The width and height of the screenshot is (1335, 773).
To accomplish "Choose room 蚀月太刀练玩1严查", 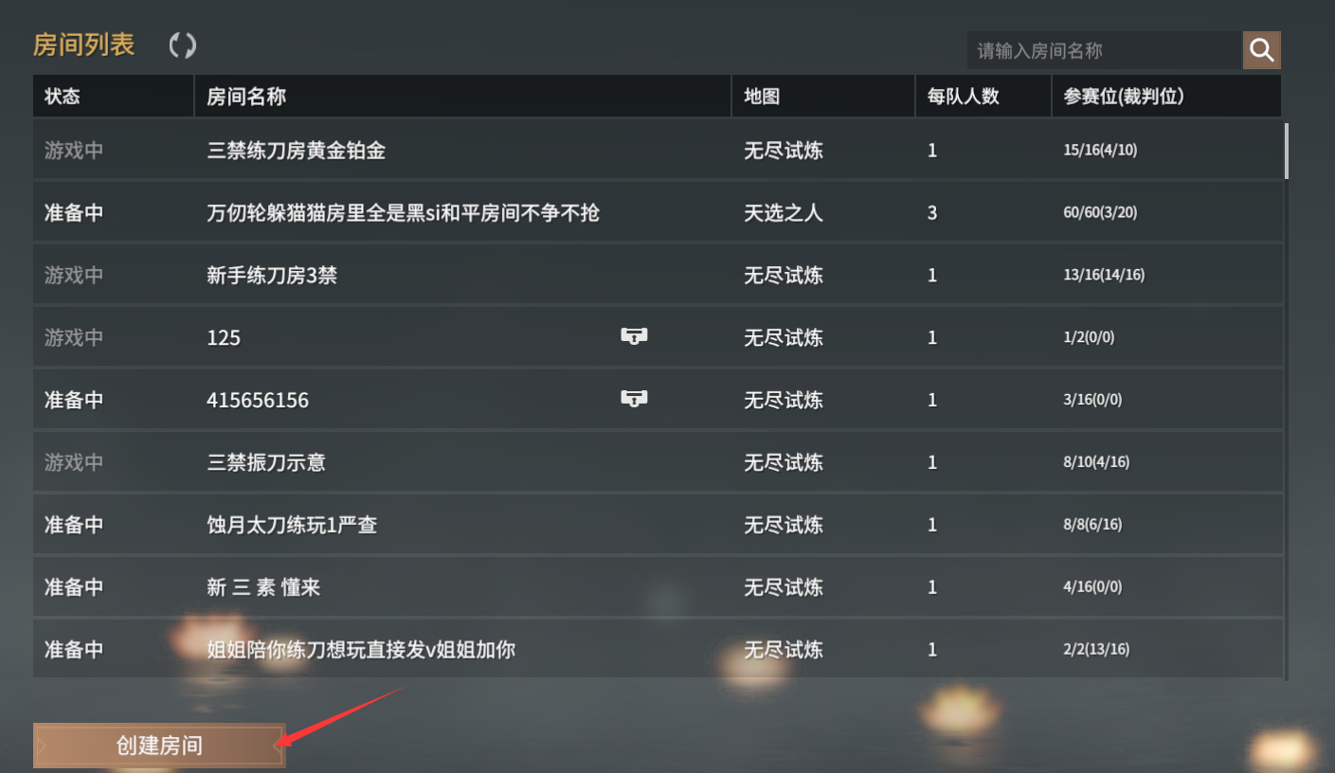I will 658,525.
